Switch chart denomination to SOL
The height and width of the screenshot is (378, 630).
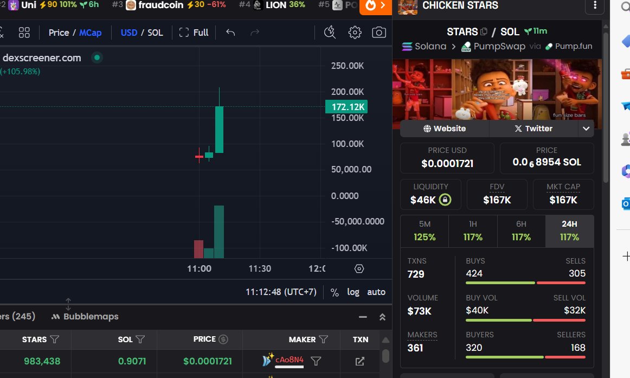point(155,33)
